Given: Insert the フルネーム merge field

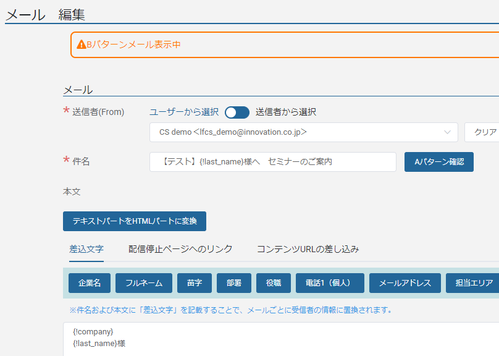Looking at the screenshot, I should (143, 283).
